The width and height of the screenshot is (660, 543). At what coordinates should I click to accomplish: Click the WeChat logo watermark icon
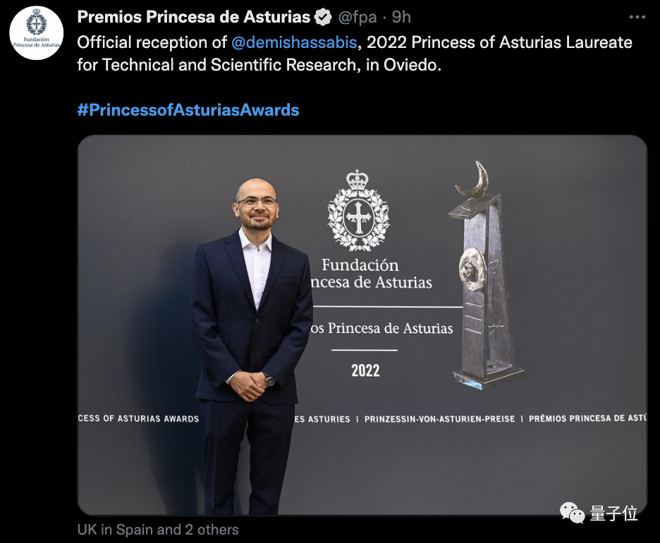point(572,513)
